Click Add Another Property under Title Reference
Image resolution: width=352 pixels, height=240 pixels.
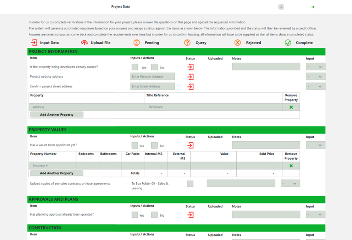57,115
